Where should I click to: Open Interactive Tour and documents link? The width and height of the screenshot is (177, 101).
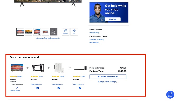48,38
